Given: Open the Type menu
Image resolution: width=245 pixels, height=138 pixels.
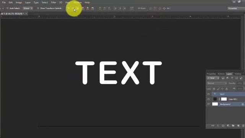Looking at the screenshot, I should [36, 3].
